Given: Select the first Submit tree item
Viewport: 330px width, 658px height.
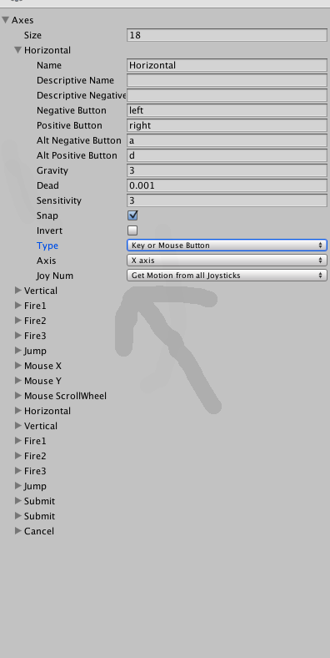Looking at the screenshot, I should pos(39,501).
